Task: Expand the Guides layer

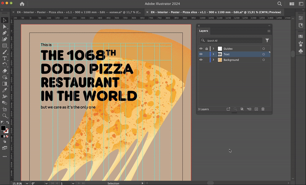Action: pos(213,48)
